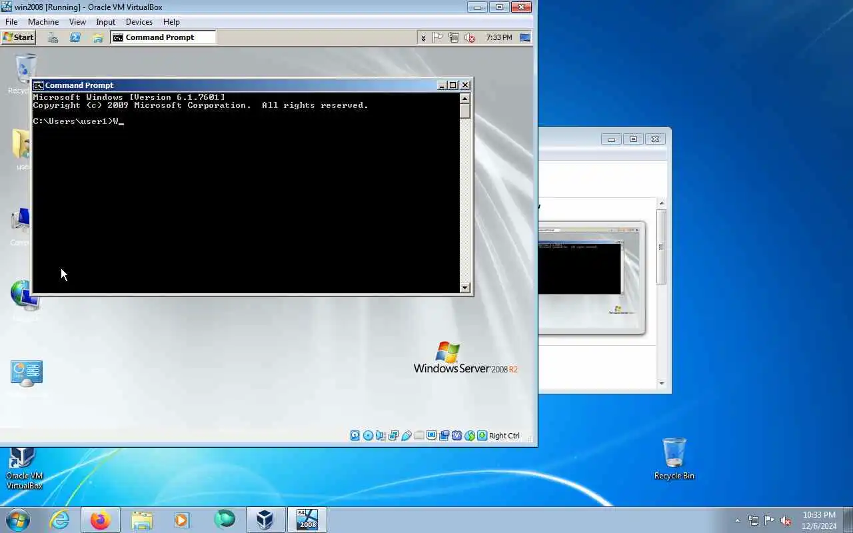
Task: Open Windows Explorer from guest quick launch
Action: click(x=98, y=37)
